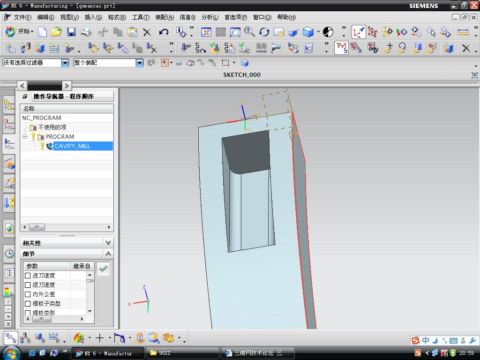Click the Measure distance ruler icon

coord(463,32)
